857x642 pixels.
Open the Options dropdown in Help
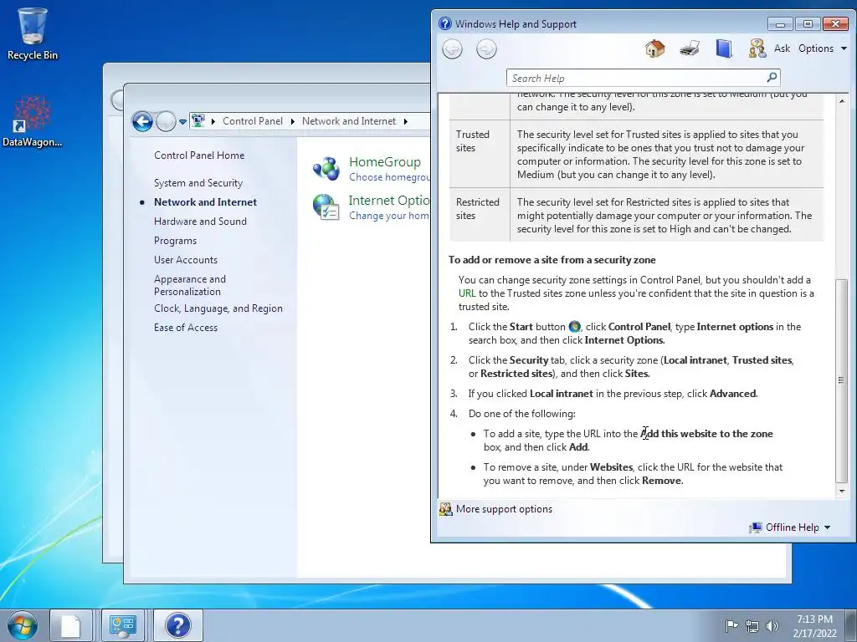[823, 48]
